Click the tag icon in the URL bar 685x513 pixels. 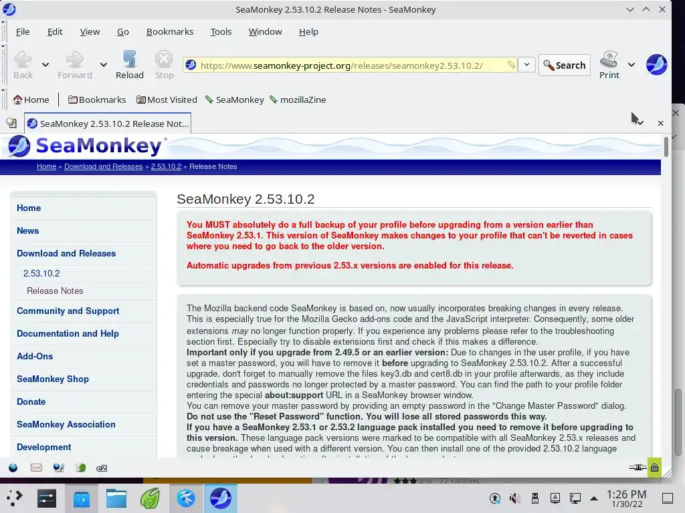[x=510, y=65]
